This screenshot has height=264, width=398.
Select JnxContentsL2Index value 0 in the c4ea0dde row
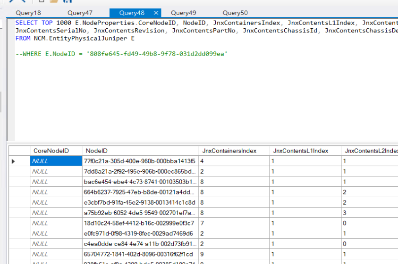pyautogui.click(x=370, y=244)
